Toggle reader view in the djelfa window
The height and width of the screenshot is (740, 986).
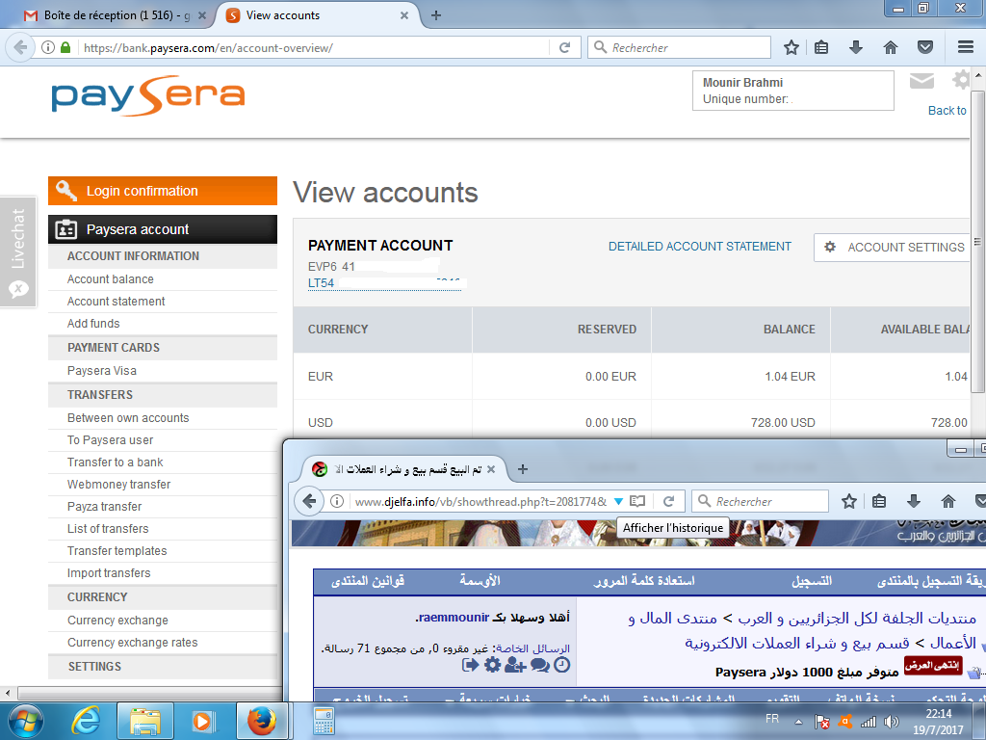coord(637,501)
